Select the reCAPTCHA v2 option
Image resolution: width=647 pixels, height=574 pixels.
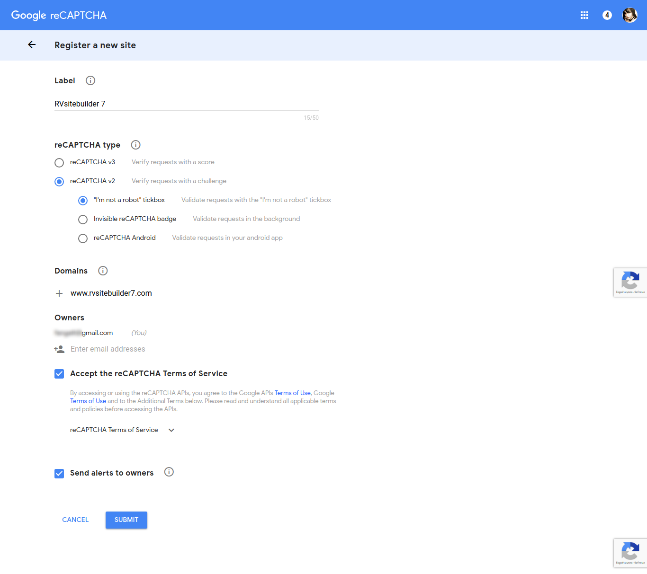[59, 182]
